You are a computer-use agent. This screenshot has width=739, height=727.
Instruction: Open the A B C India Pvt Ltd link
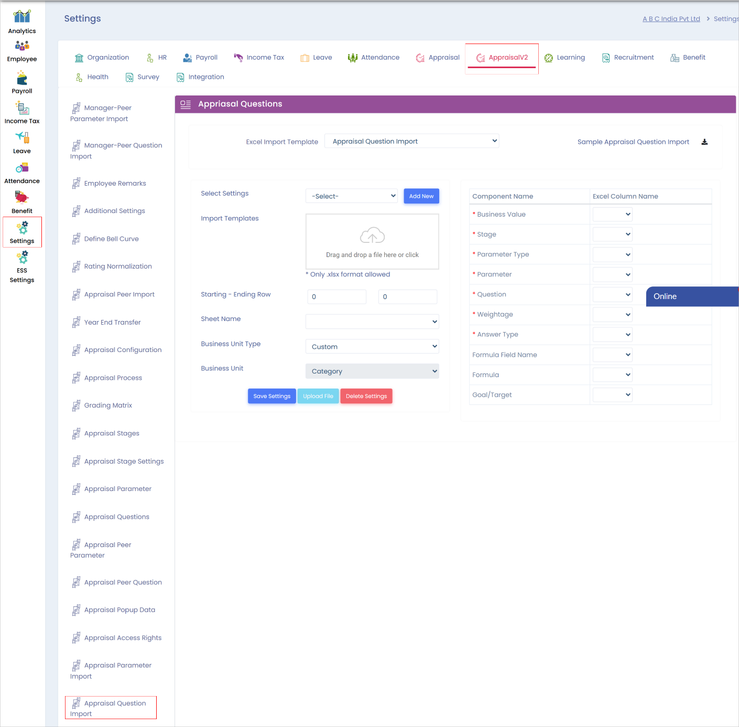[x=671, y=19]
